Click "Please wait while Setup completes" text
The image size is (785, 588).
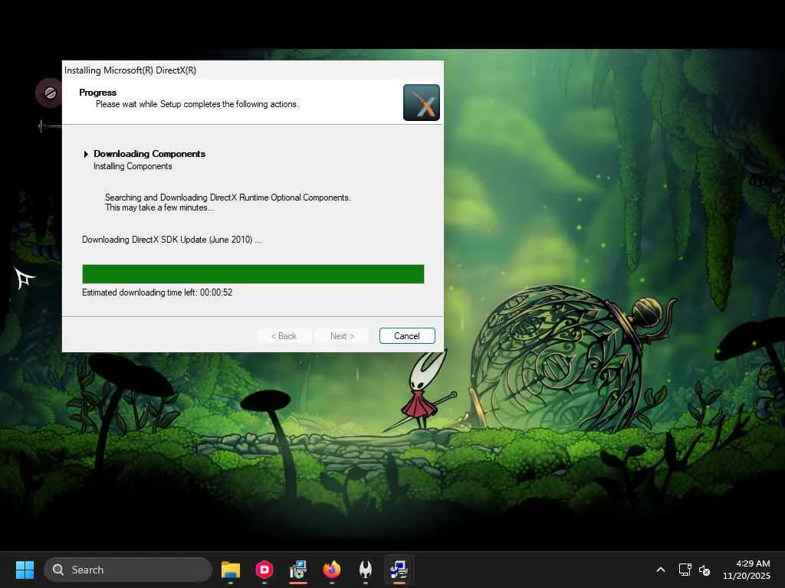coord(197,104)
